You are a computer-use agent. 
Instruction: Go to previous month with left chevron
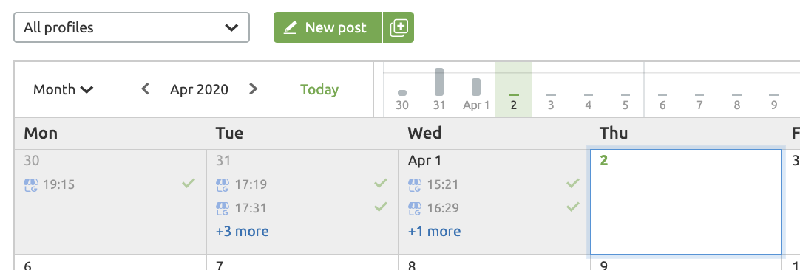coord(146,90)
